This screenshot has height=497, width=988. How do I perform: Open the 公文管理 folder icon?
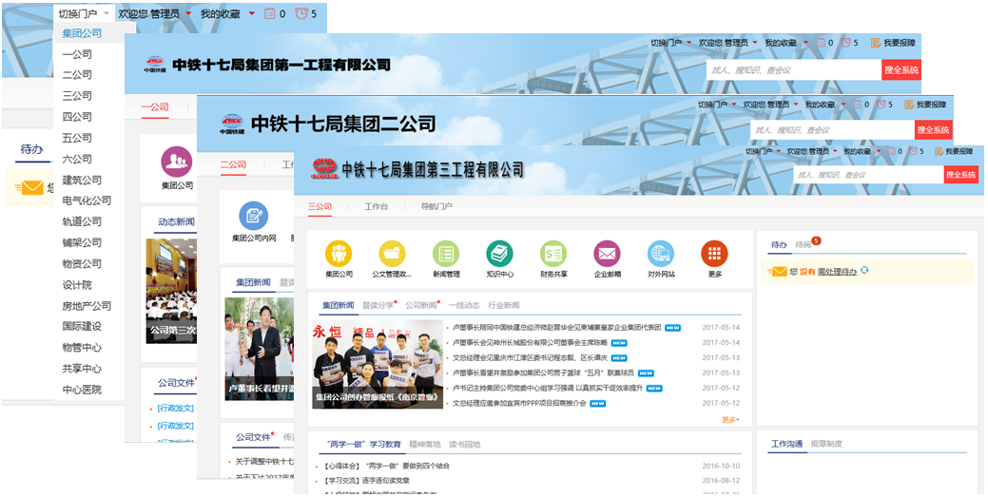click(x=392, y=254)
